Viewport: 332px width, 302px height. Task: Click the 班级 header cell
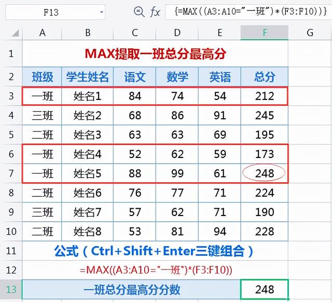[x=42, y=77]
